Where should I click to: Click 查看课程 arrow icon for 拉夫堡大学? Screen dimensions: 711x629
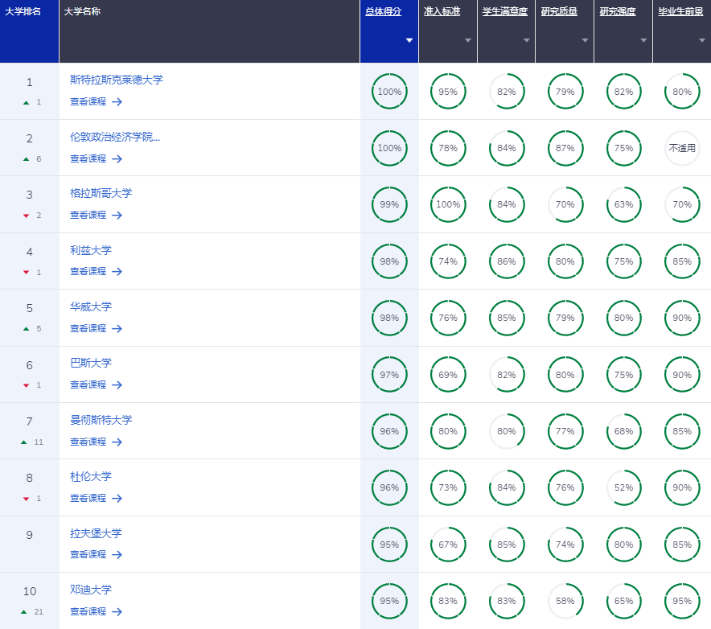click(117, 555)
